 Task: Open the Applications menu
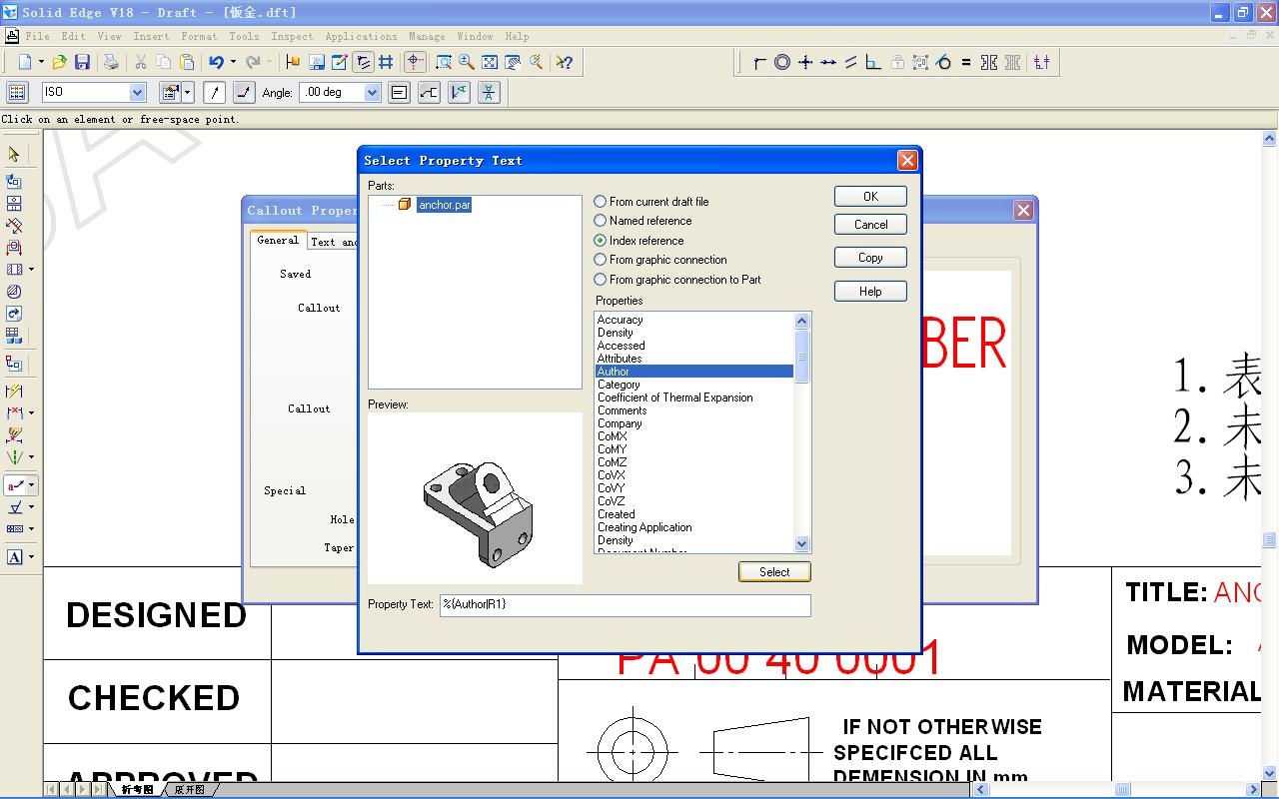[x=361, y=36]
